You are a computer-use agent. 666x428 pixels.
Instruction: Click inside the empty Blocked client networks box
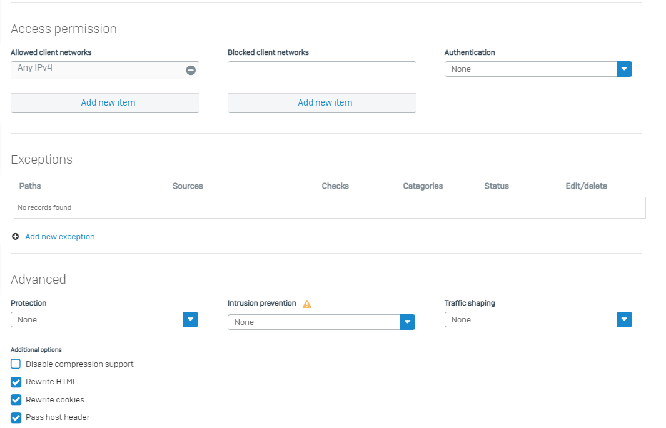pyautogui.click(x=321, y=77)
